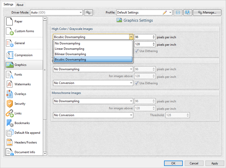Choose Bilinear Downsampling from the list
Screen dimensions: 226x168
coord(93,54)
